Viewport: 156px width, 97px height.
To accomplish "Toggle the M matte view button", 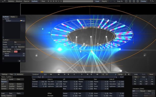I will point(56,1).
